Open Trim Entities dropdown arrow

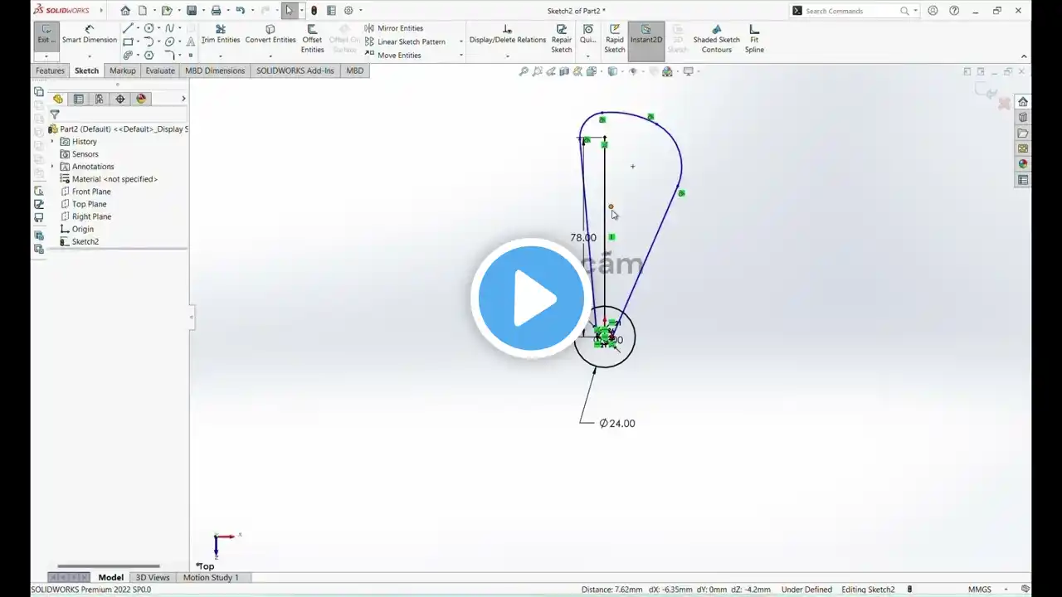coord(221,56)
